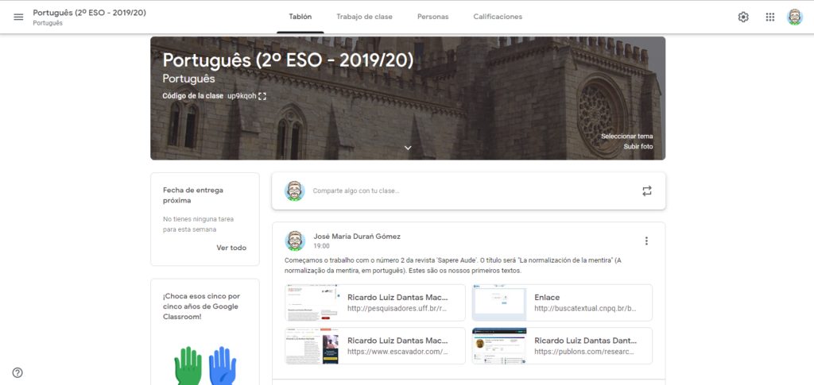Go to the Calificaciones tab
The height and width of the screenshot is (385, 814).
tap(498, 17)
